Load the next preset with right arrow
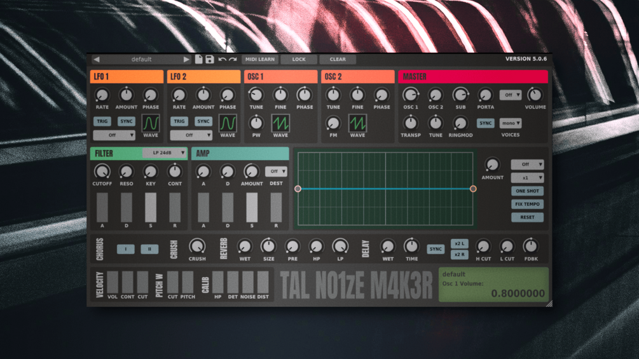 point(186,60)
